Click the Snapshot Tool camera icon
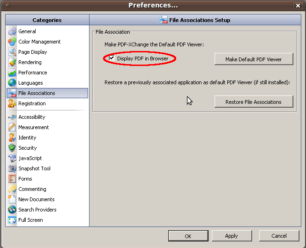Image resolution: width=306 pixels, height=248 pixels. (x=12, y=168)
